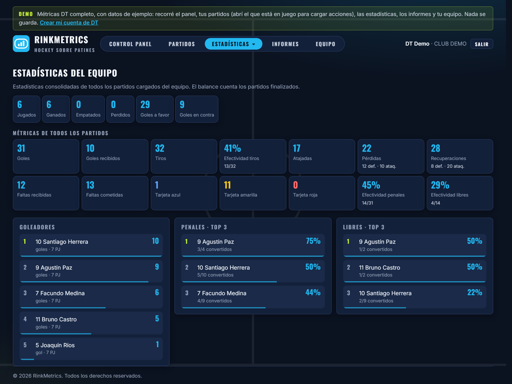Click the Goles en contra card
The height and width of the screenshot is (384, 512).
(x=197, y=109)
